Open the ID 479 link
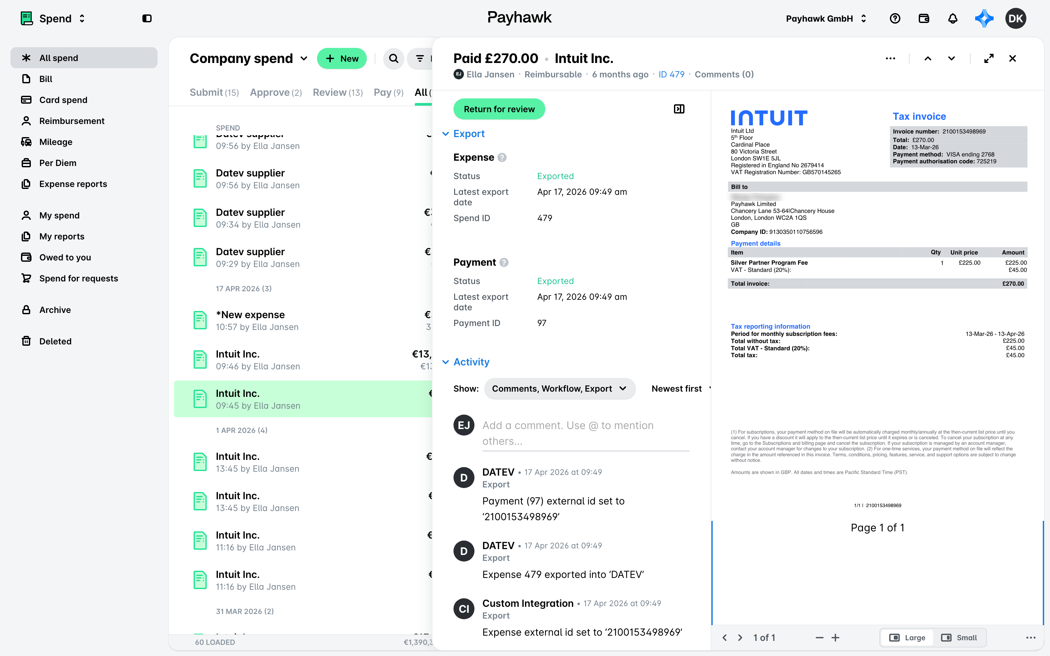 tap(671, 74)
